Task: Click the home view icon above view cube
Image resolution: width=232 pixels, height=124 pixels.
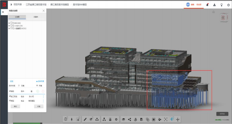Action: point(214,12)
